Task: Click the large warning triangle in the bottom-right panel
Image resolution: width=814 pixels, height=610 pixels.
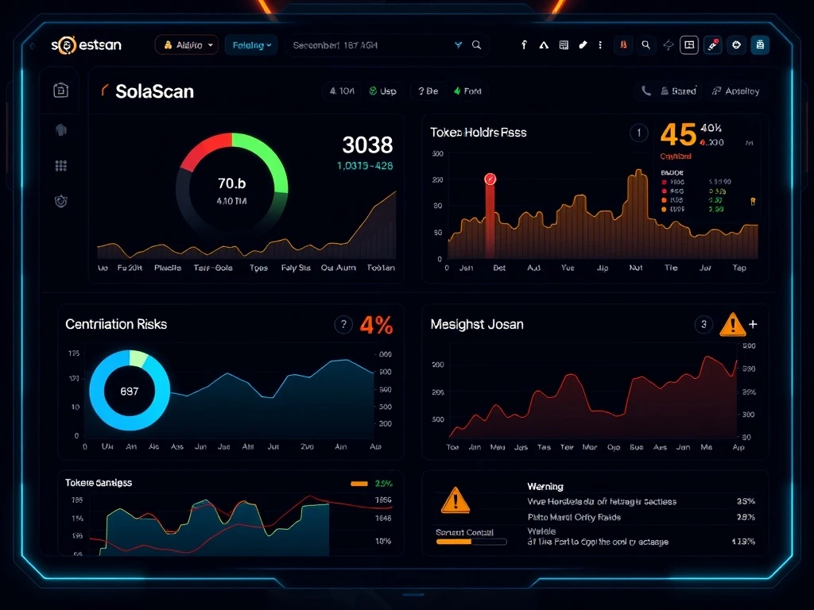Action: pyautogui.click(x=455, y=500)
